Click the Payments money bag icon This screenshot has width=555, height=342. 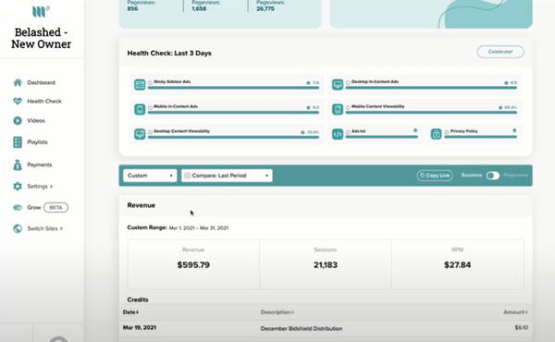tap(18, 165)
